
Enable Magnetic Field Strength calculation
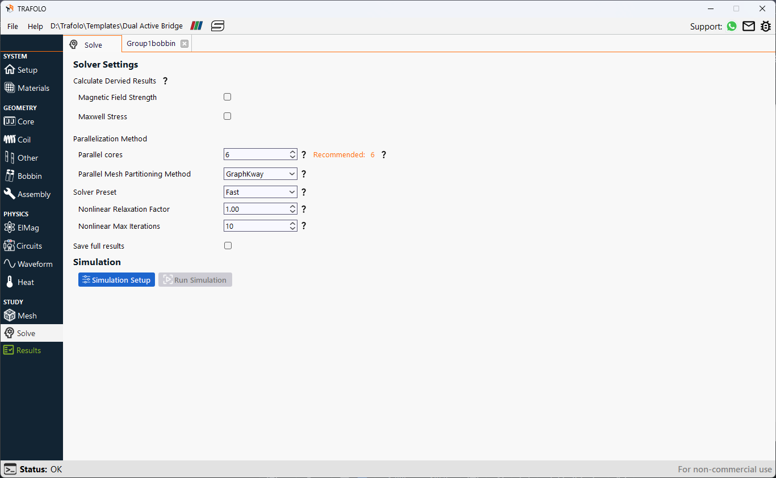[227, 97]
